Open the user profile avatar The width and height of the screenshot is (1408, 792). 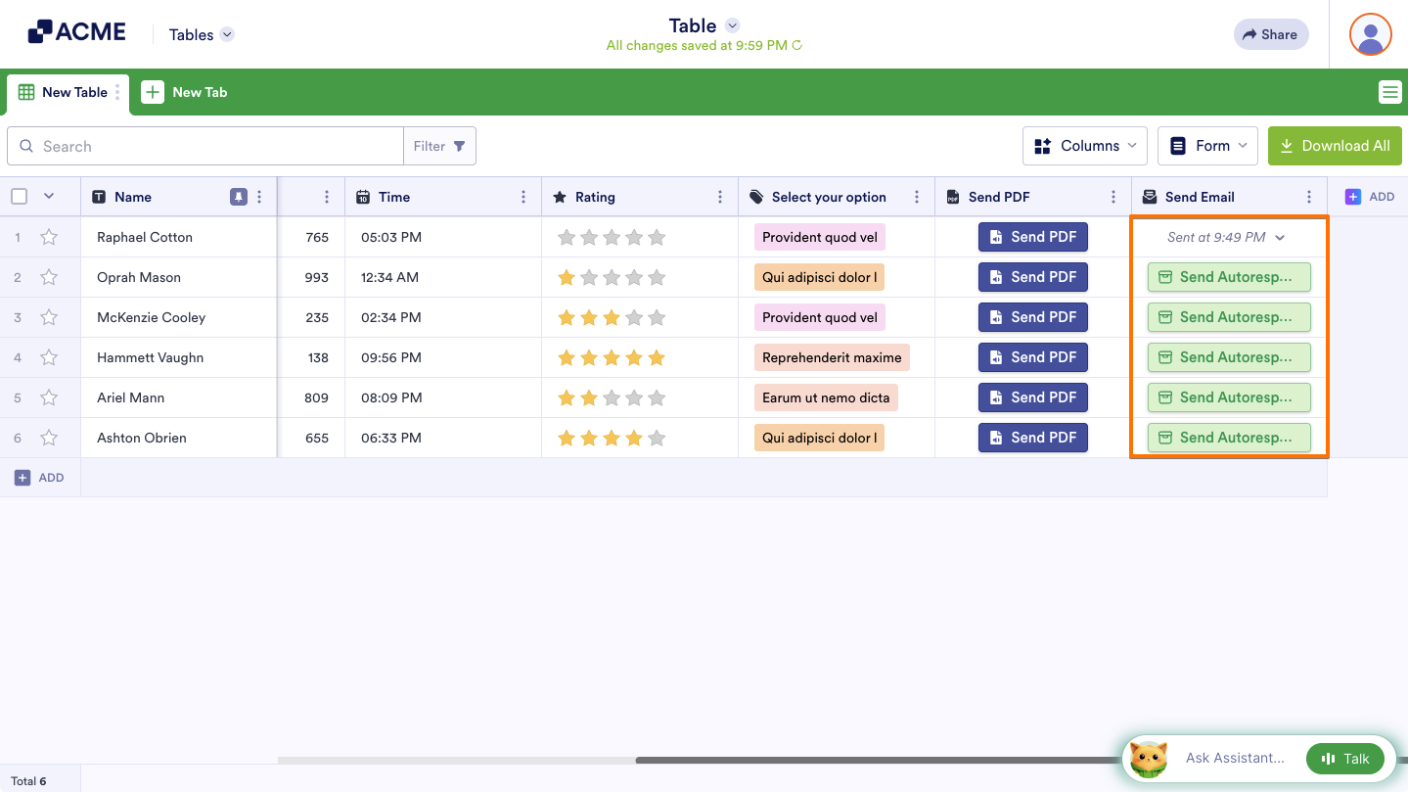[x=1370, y=34]
